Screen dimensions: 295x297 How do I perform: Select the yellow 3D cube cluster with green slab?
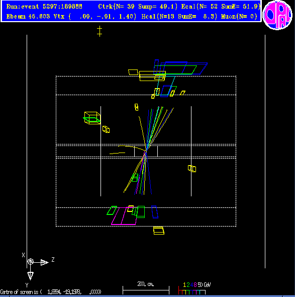click(x=92, y=118)
